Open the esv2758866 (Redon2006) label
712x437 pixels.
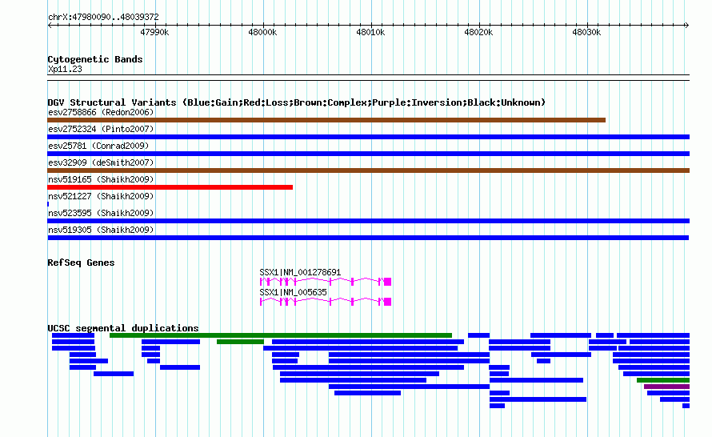(101, 112)
